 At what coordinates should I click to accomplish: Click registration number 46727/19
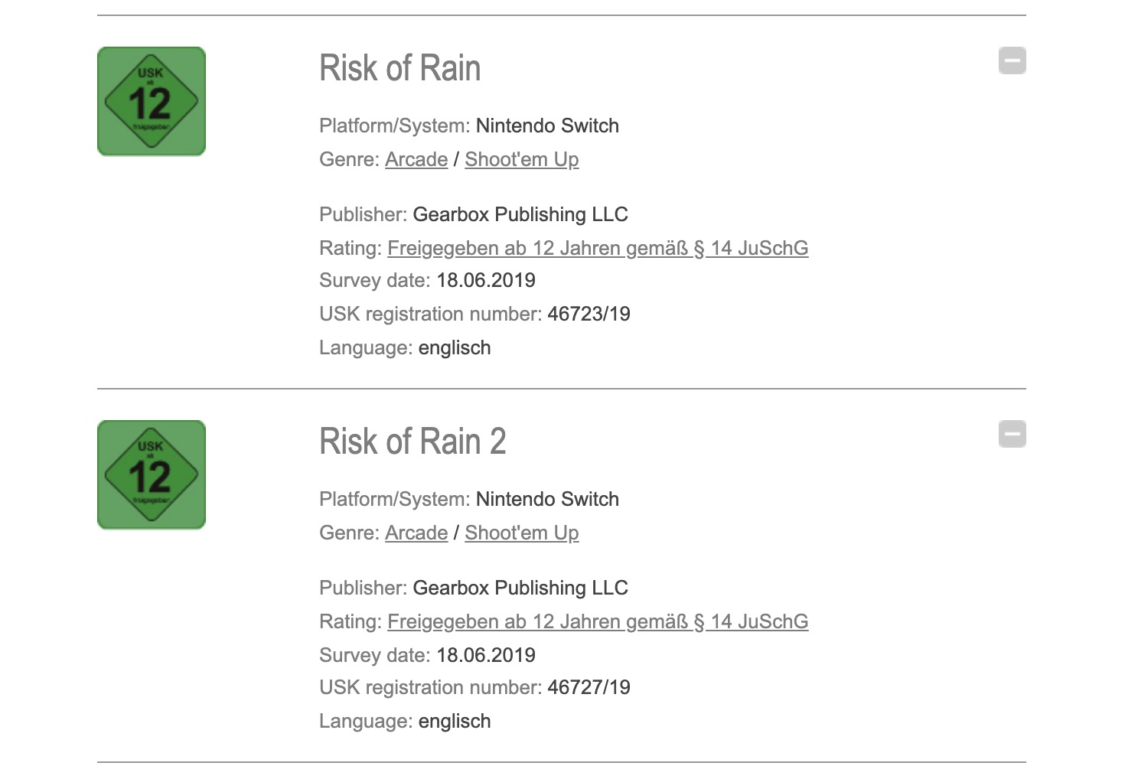(x=589, y=687)
